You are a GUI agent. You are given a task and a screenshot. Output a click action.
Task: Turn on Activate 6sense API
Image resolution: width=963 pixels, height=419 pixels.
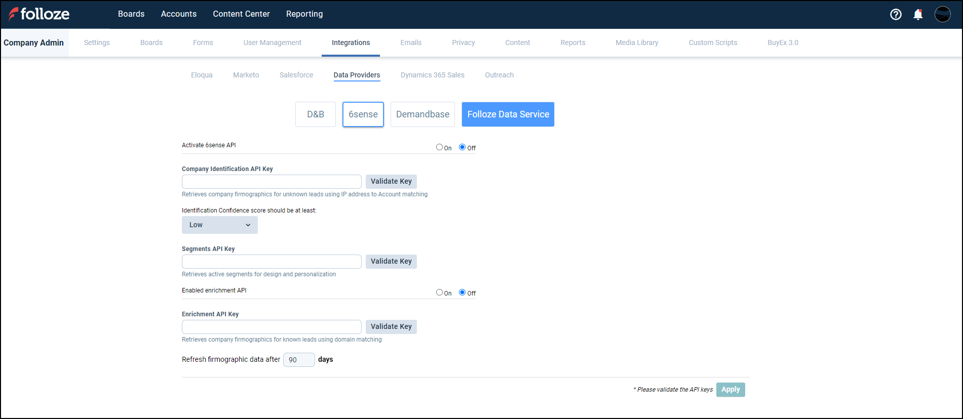click(439, 147)
